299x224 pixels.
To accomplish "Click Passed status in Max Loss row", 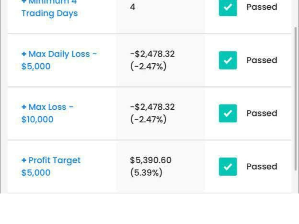I will pos(262,113).
